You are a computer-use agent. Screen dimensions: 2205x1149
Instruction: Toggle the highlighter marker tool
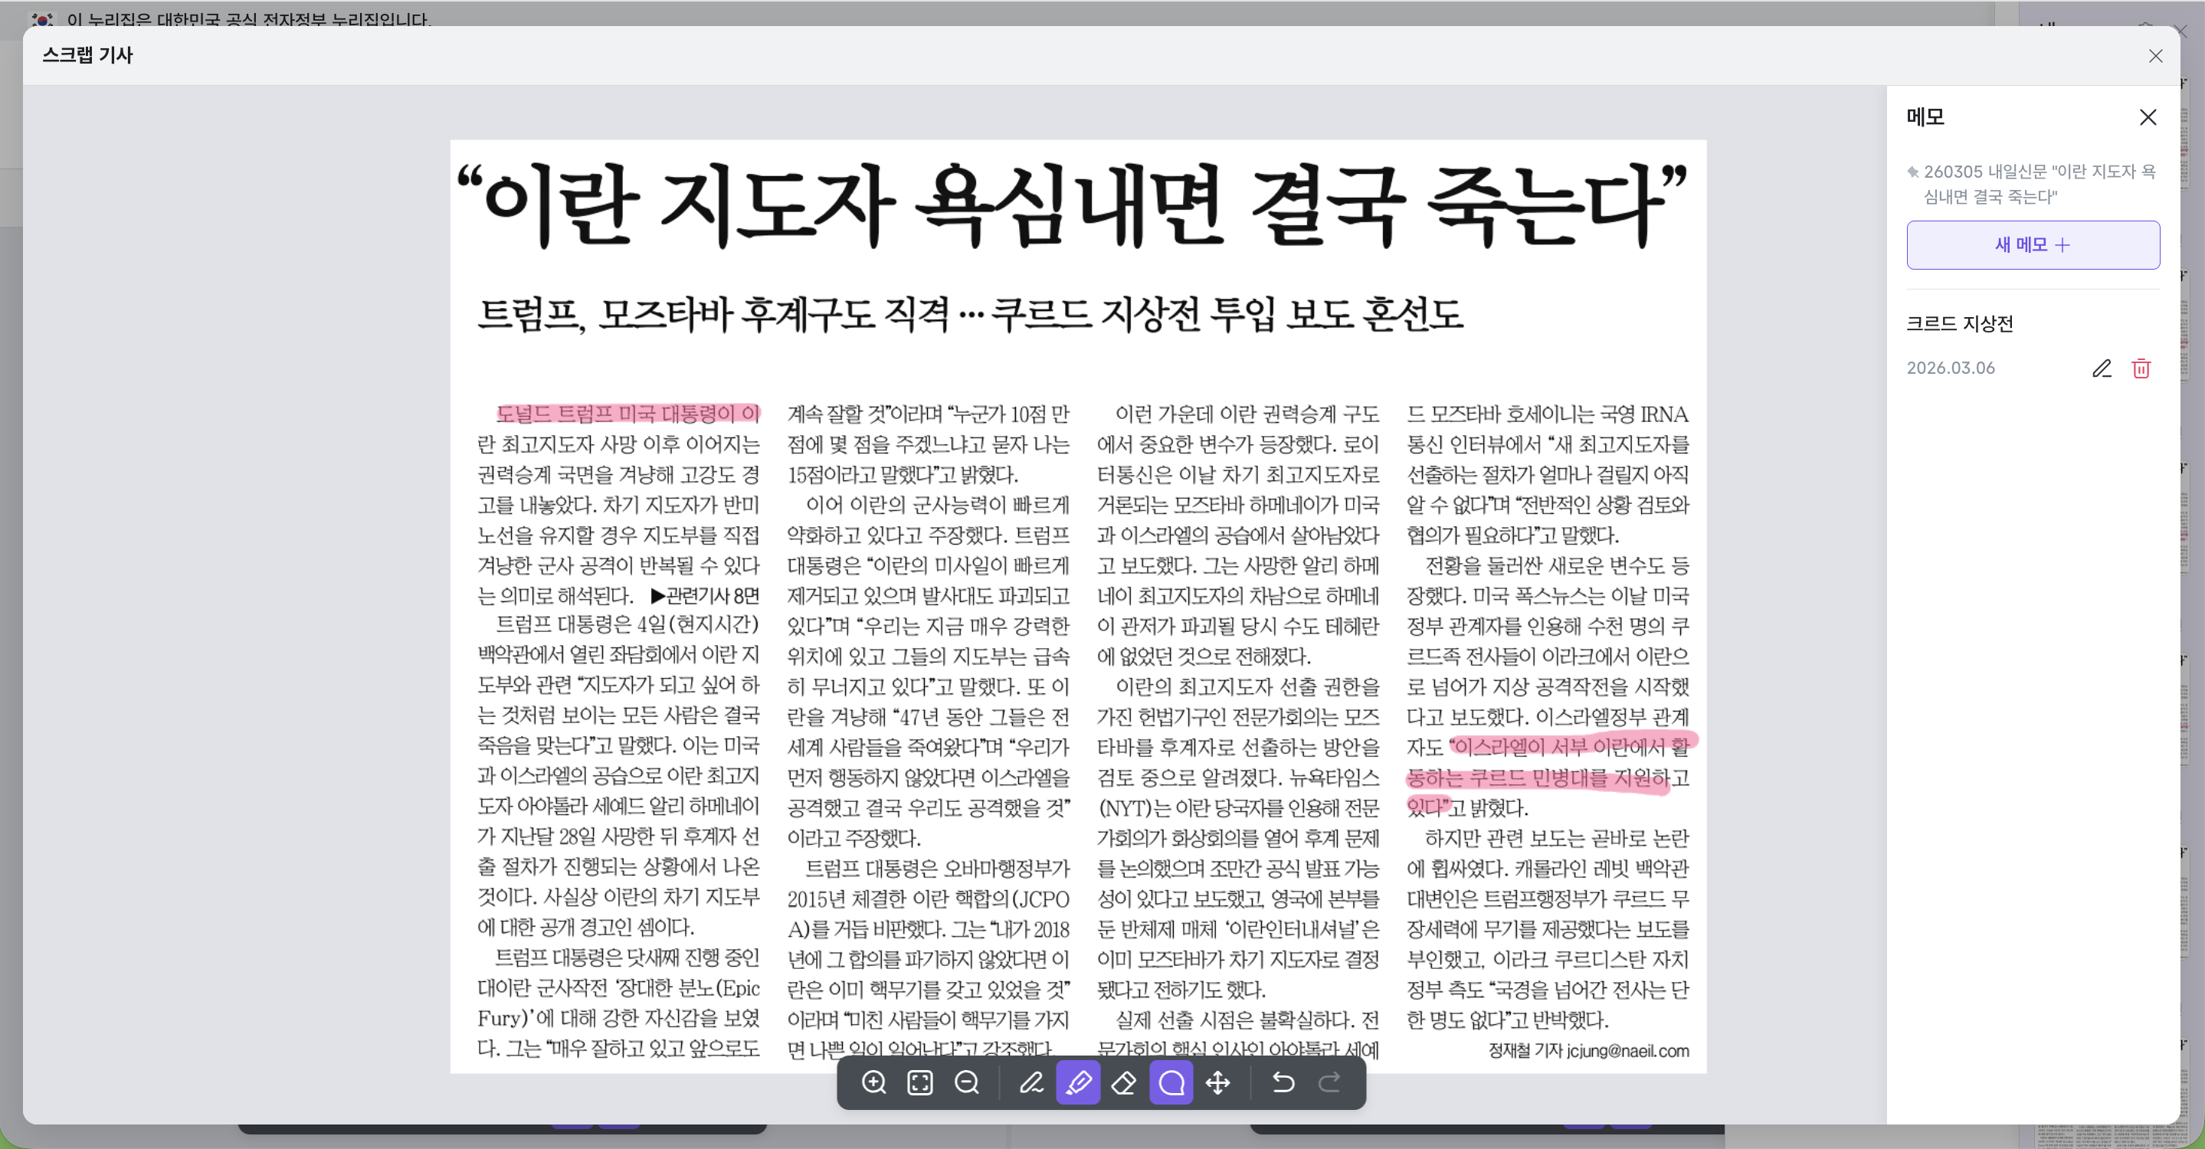1078,1082
